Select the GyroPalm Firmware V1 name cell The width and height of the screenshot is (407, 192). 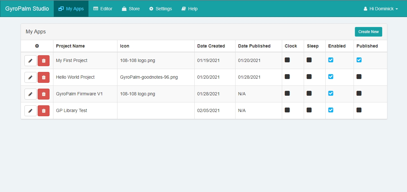coord(85,94)
